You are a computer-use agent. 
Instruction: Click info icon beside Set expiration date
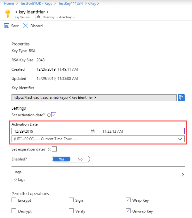click(49, 149)
